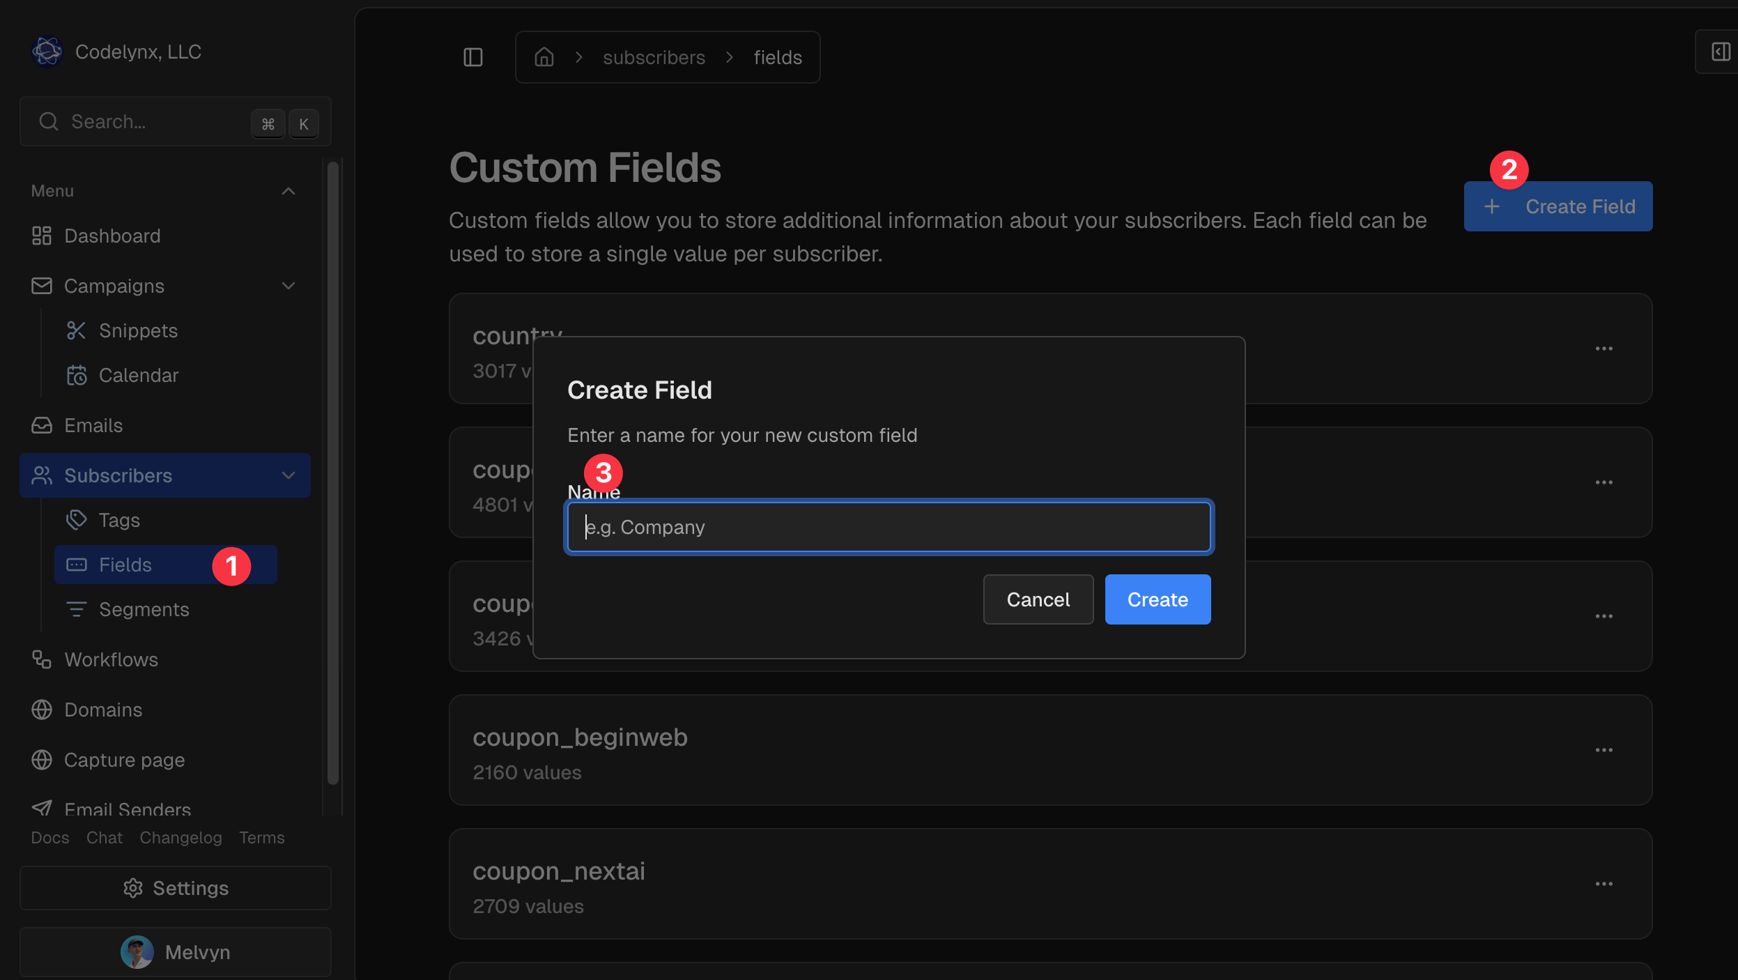Click the Workflows icon in sidebar

pos(42,659)
